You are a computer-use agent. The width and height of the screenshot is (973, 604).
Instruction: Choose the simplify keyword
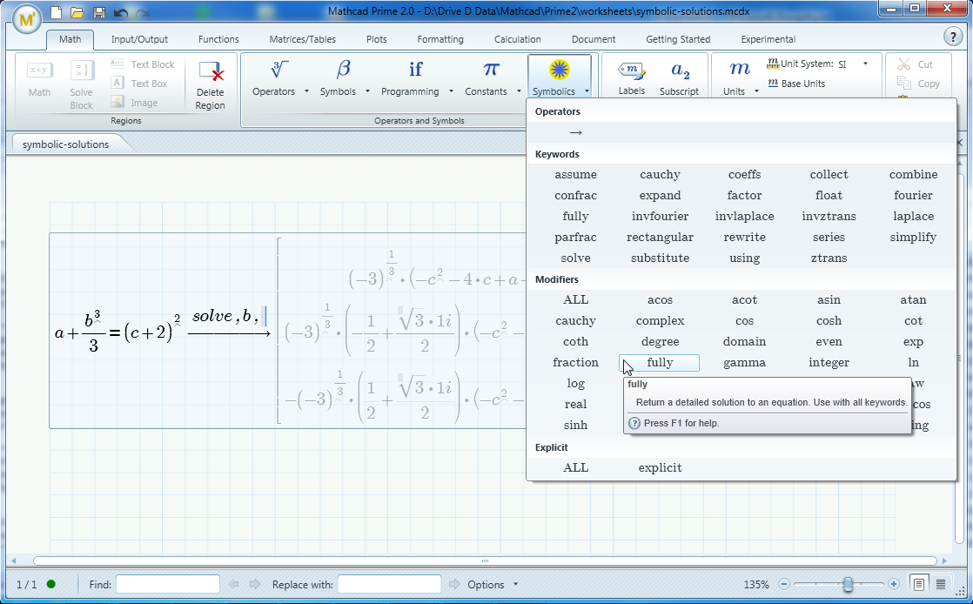(x=913, y=237)
